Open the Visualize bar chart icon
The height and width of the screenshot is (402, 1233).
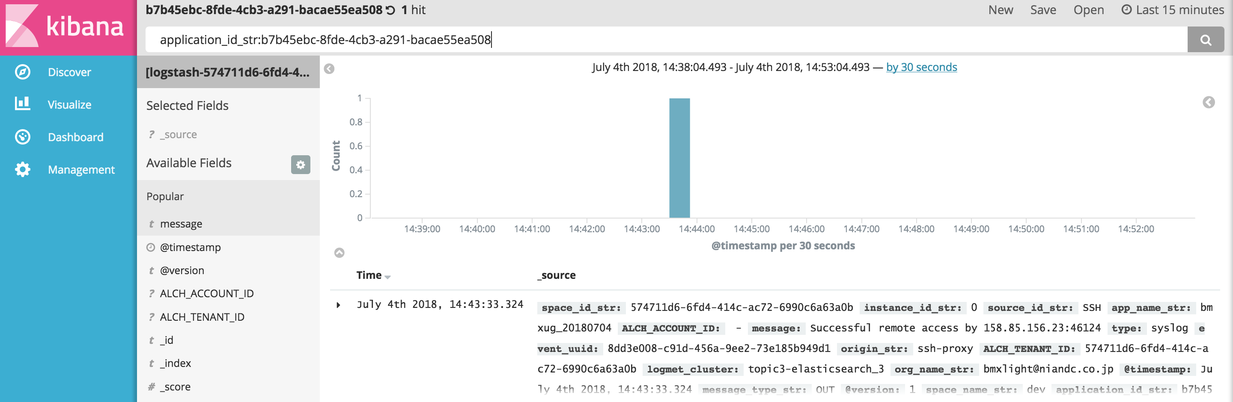(x=23, y=104)
